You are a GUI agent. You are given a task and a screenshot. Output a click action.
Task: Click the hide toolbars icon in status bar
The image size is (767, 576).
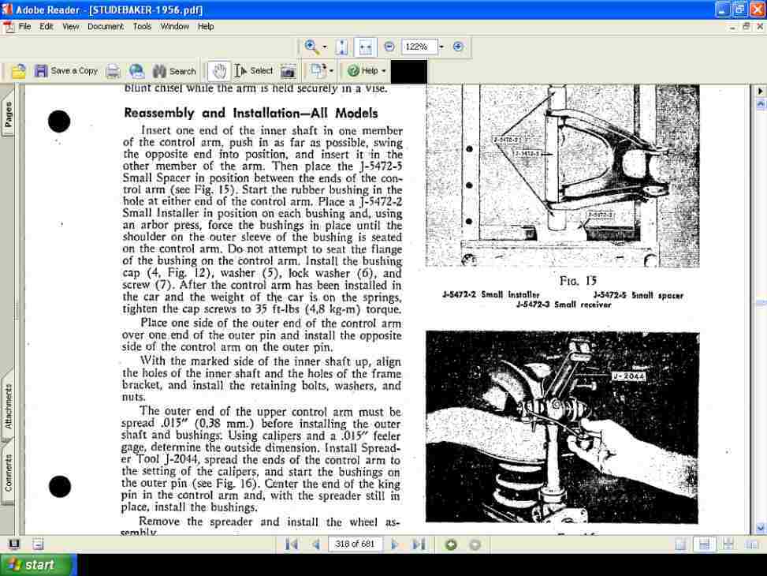point(38,544)
